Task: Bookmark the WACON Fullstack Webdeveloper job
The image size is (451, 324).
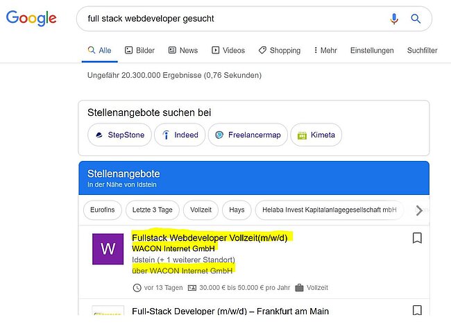Action: pyautogui.click(x=417, y=238)
